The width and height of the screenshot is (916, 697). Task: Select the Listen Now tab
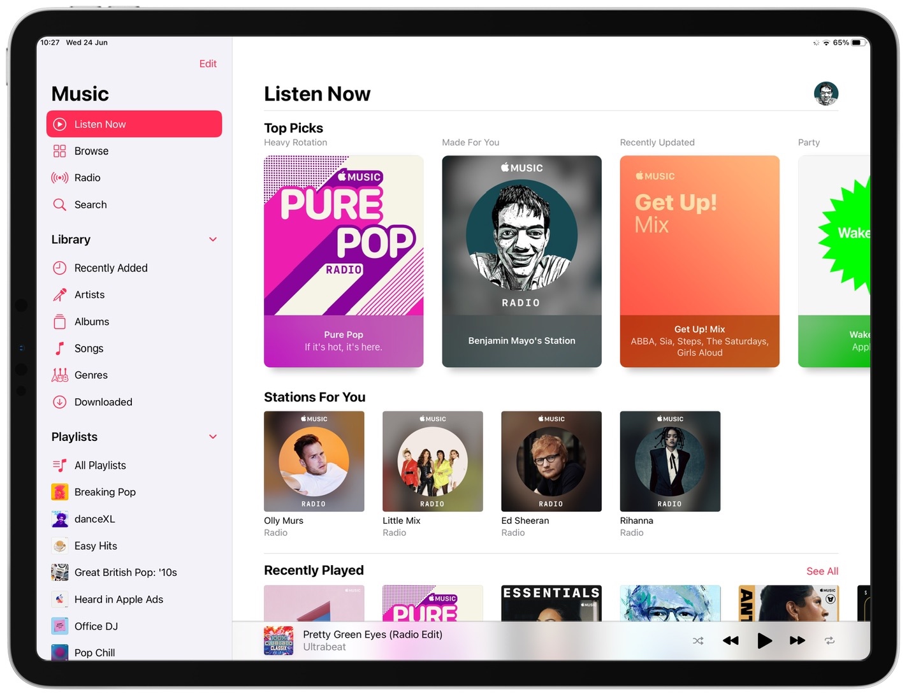pyautogui.click(x=100, y=124)
